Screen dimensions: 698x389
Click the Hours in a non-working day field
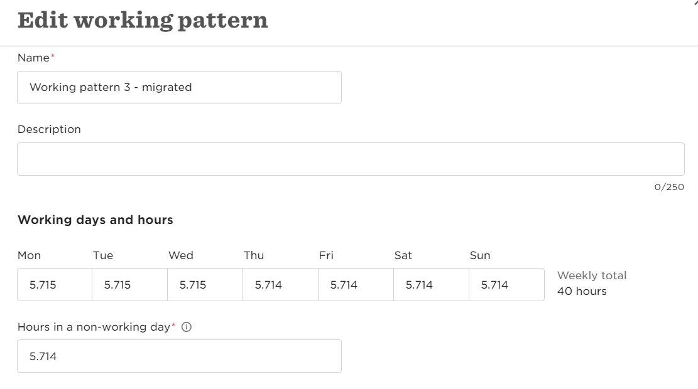(180, 356)
